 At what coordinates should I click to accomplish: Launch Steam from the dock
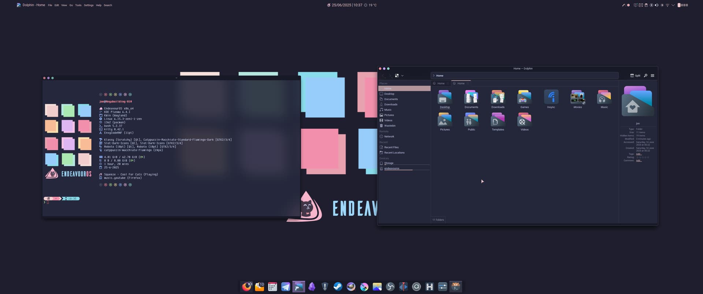coord(338,287)
